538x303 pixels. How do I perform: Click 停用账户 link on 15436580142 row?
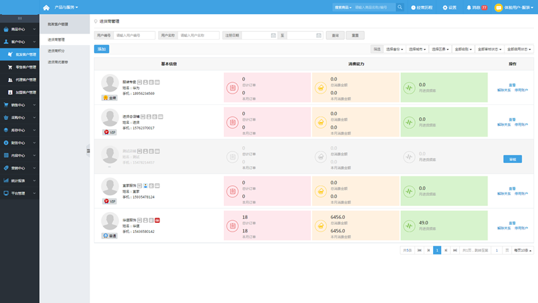tap(521, 228)
